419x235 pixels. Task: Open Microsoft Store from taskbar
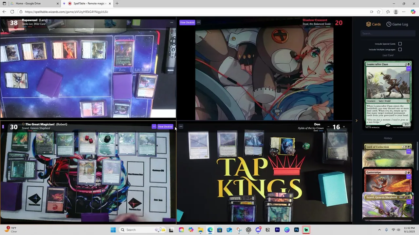tap(220, 230)
